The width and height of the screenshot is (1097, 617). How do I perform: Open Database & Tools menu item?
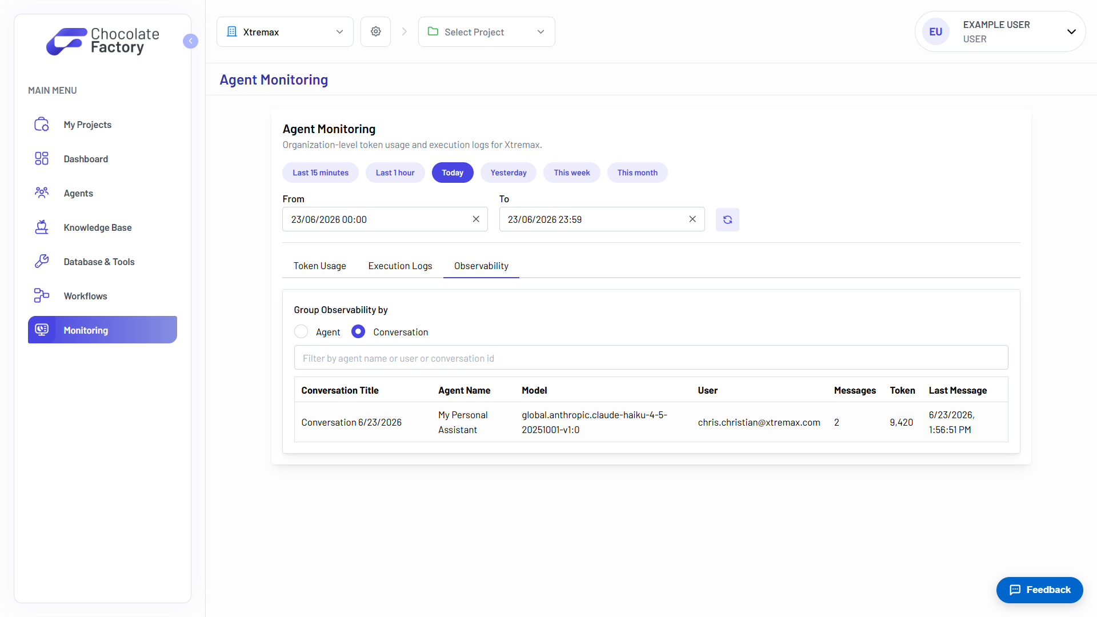click(102, 262)
